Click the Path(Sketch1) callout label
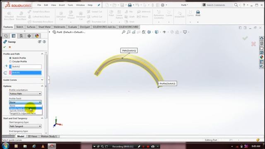Viewport: 265px width, 149px height. tap(129, 50)
